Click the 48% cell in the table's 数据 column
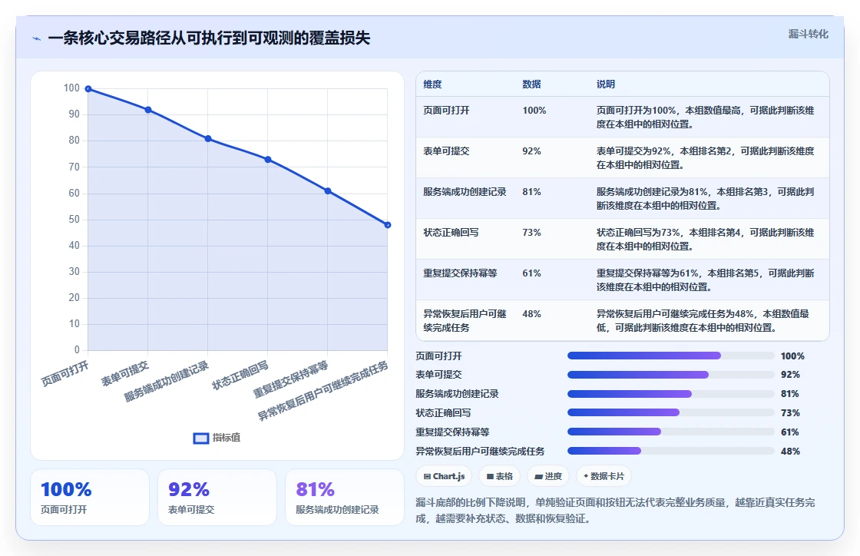Viewport: 860px width, 556px height. [x=531, y=313]
